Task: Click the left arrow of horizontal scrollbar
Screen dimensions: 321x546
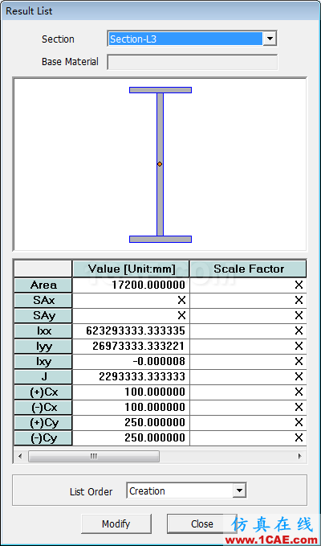Action: coord(20,456)
